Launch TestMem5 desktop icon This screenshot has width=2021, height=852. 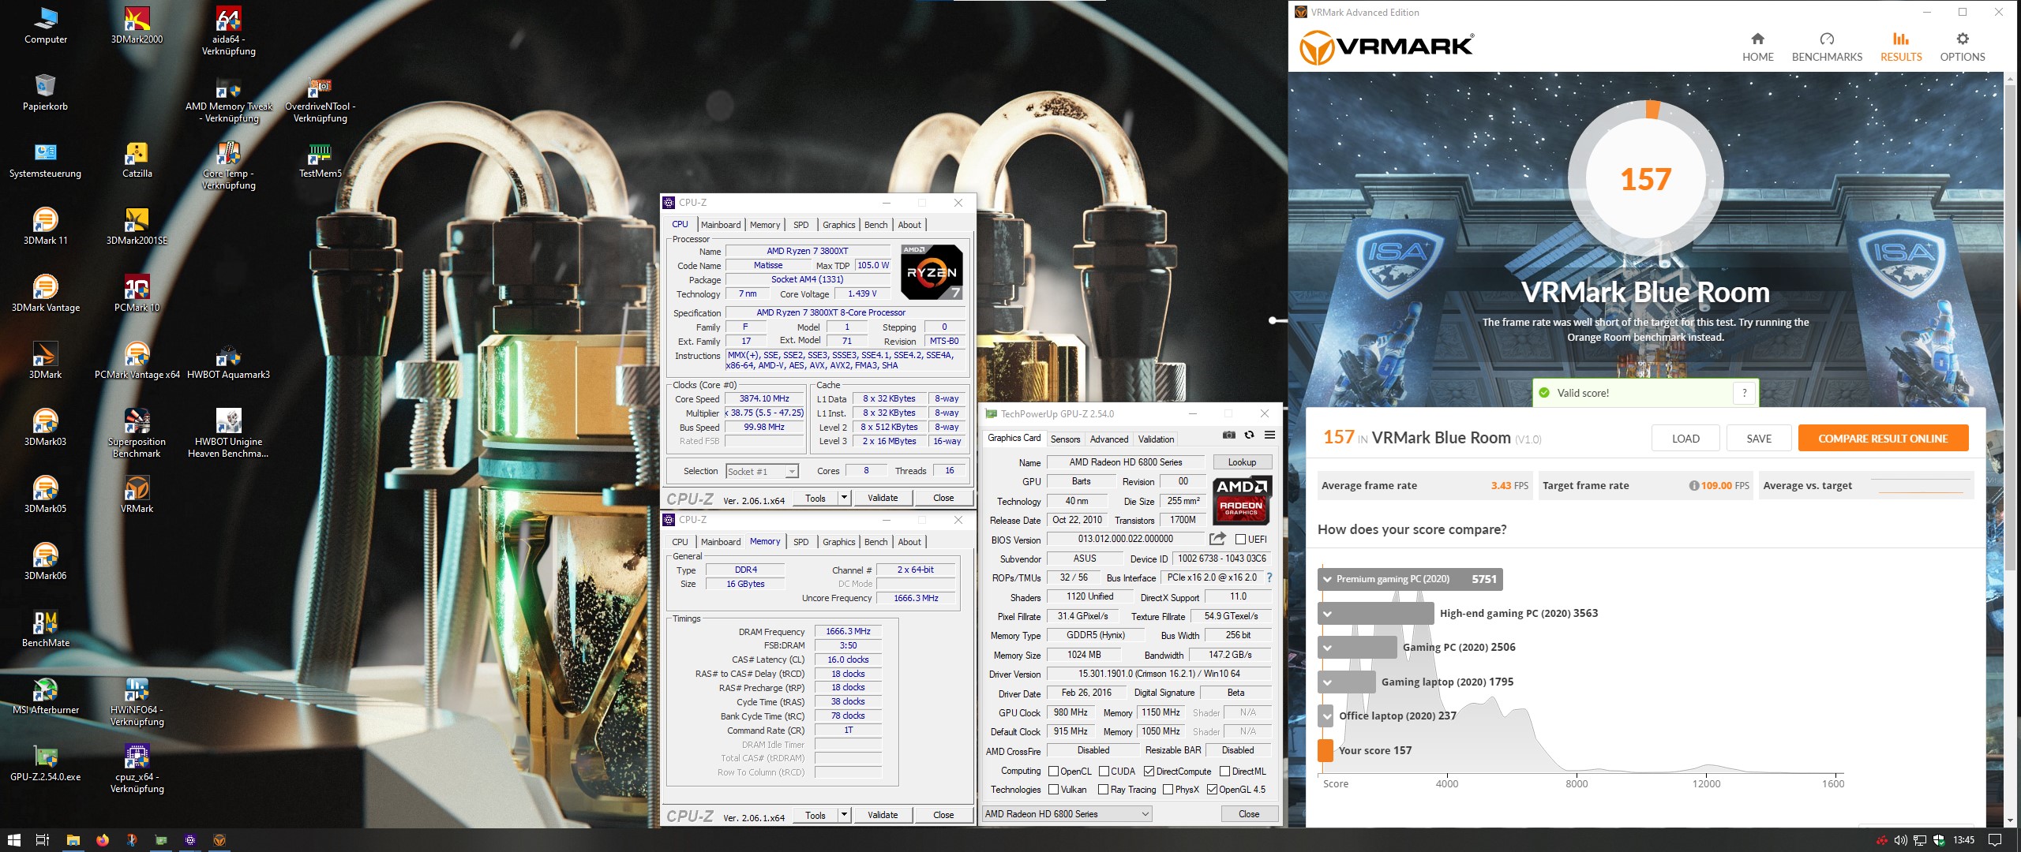coord(320,159)
